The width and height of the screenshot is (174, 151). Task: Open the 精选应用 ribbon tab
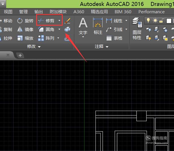point(99,12)
